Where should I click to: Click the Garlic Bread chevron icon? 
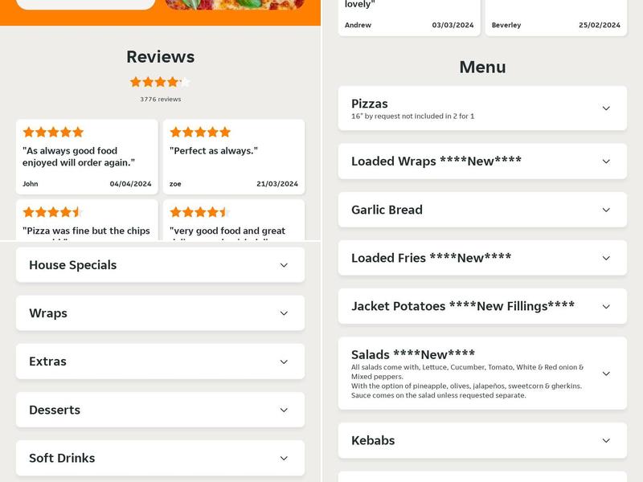606,210
